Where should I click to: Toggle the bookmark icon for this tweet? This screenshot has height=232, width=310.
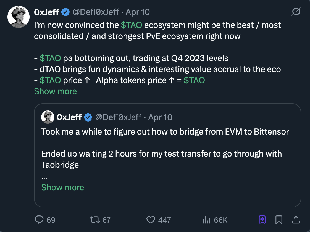point(279,220)
